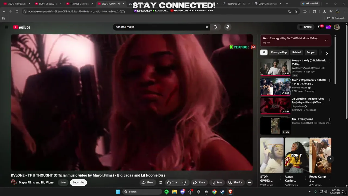348x196 pixels.
Task: Open Meezy - J Kelly video thumbnail
Action: [x=275, y=67]
